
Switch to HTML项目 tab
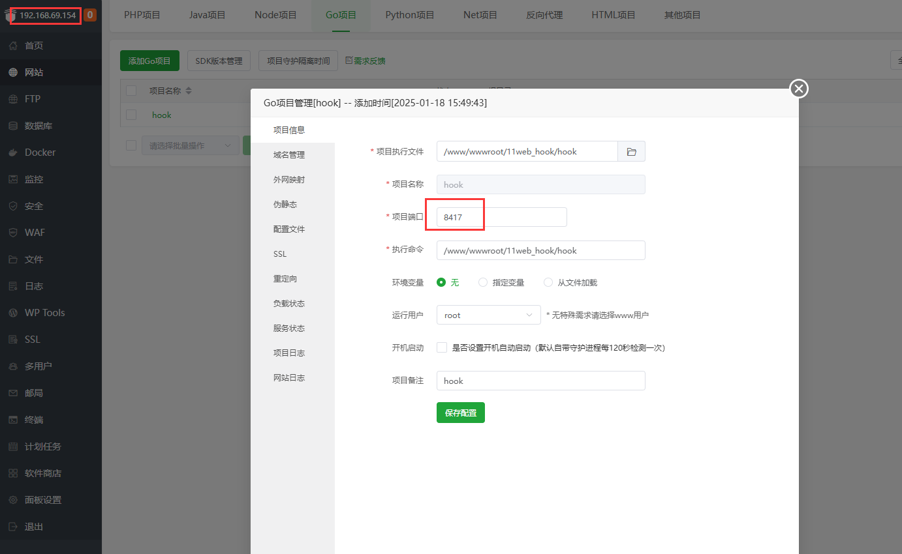coord(614,14)
